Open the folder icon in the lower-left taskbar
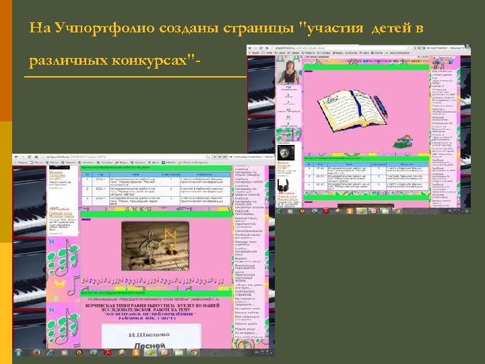 (179, 353)
